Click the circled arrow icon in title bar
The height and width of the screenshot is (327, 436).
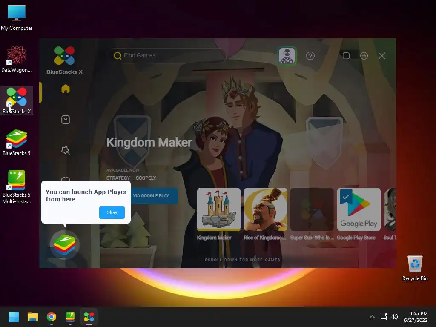coord(364,56)
